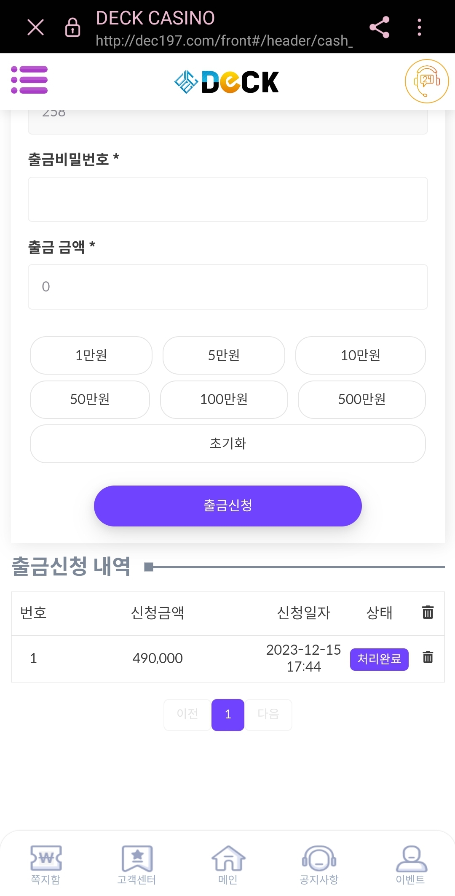Go to 고객센터 customer center

coord(136,865)
